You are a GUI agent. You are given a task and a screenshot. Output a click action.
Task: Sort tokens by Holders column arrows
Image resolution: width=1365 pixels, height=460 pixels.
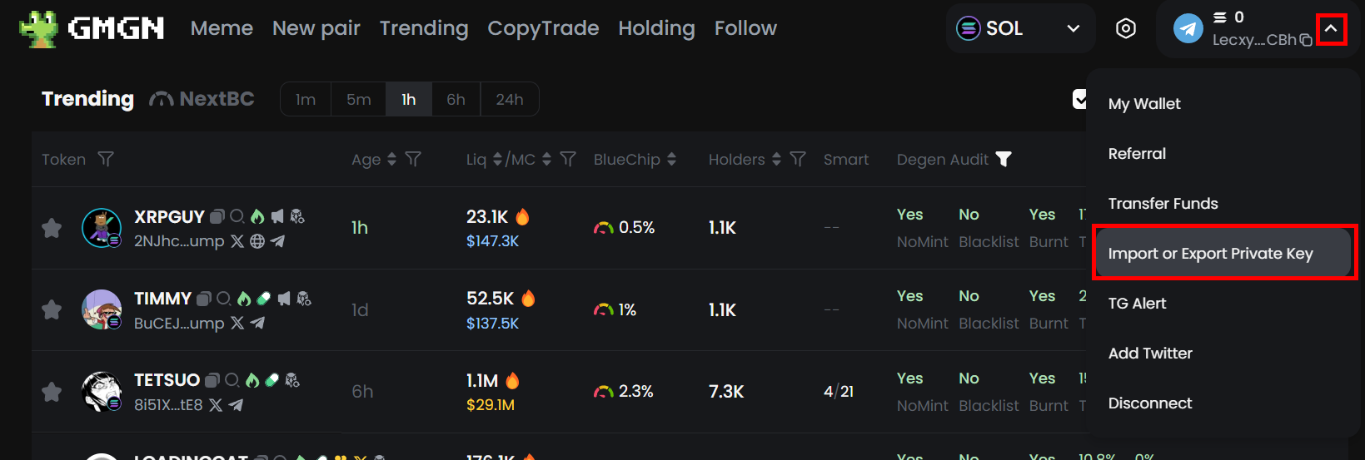point(776,159)
